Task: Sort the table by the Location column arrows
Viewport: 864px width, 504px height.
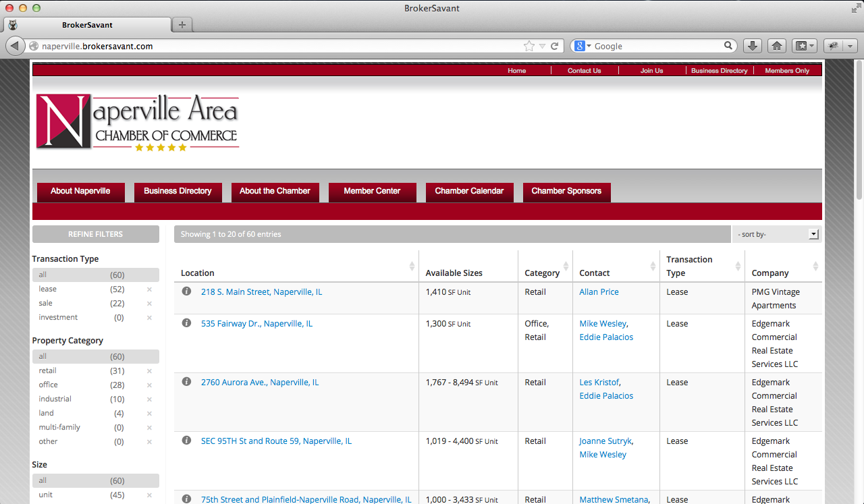Action: [x=412, y=267]
